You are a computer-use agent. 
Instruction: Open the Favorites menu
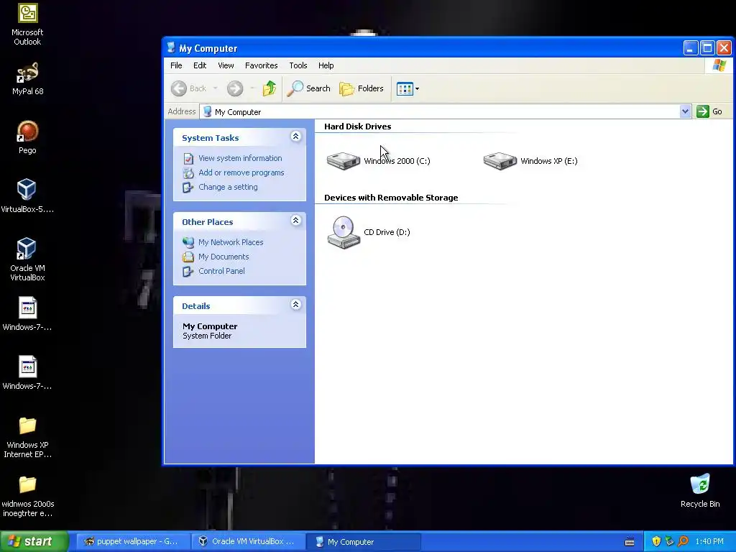(262, 65)
